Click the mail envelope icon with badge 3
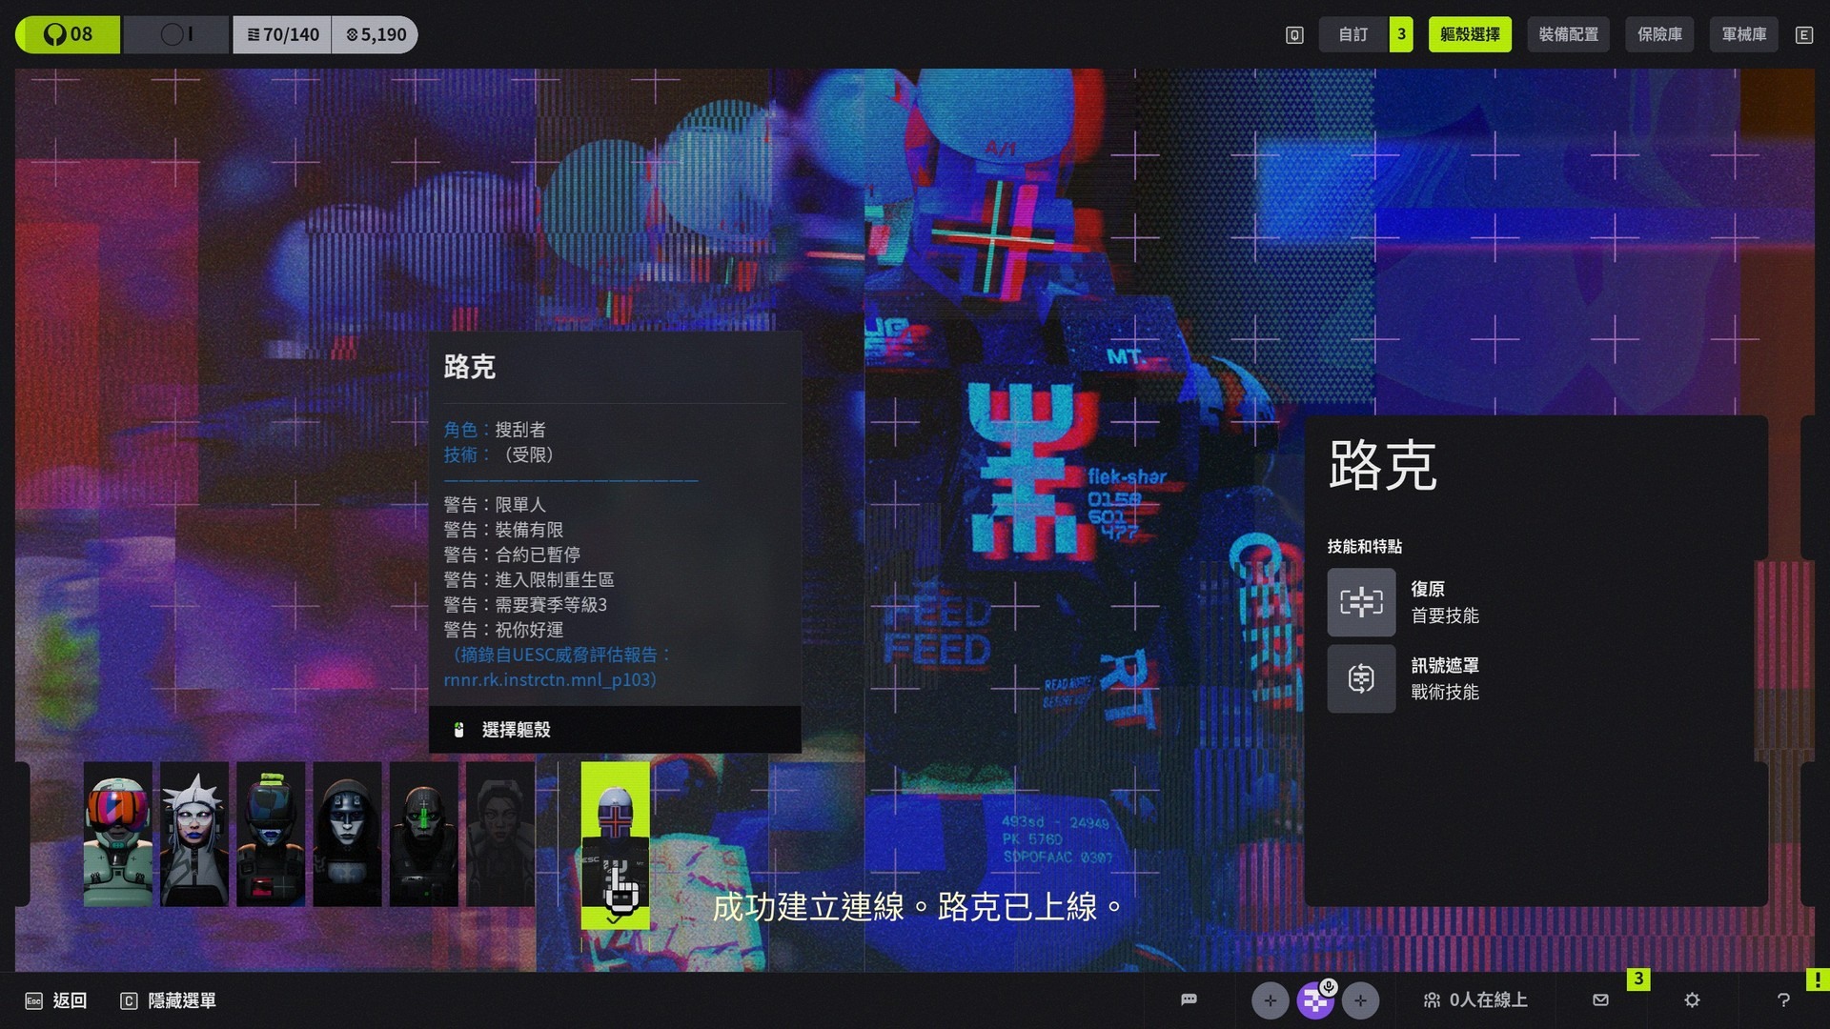Image resolution: width=1830 pixels, height=1029 pixels. coord(1599,999)
